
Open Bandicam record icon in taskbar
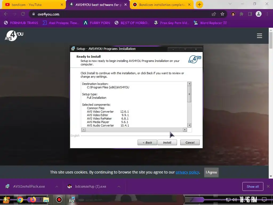click(x=59, y=200)
